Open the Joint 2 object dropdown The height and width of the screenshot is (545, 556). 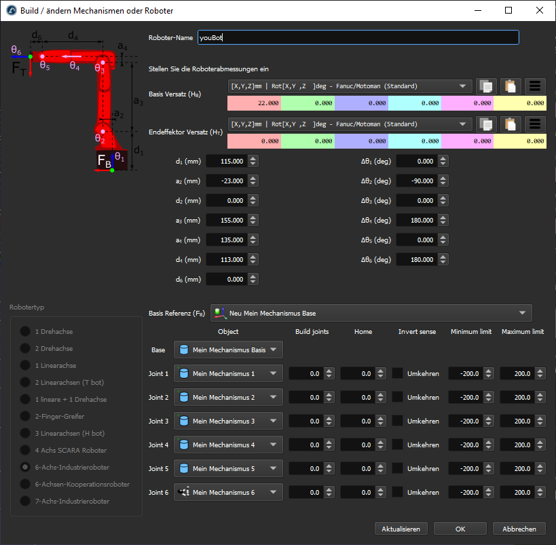pos(228,397)
